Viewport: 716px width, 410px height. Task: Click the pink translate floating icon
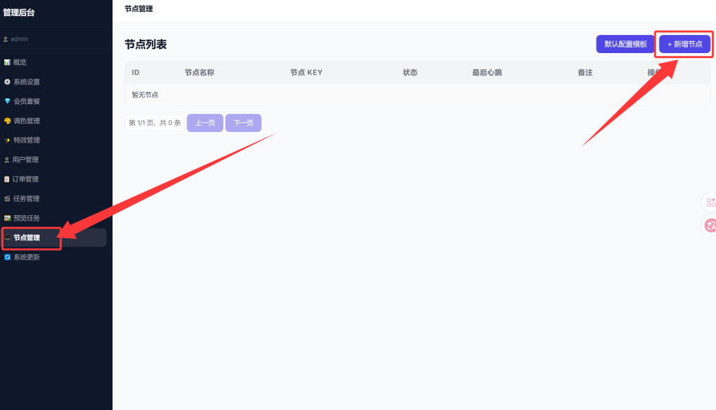coord(710,225)
